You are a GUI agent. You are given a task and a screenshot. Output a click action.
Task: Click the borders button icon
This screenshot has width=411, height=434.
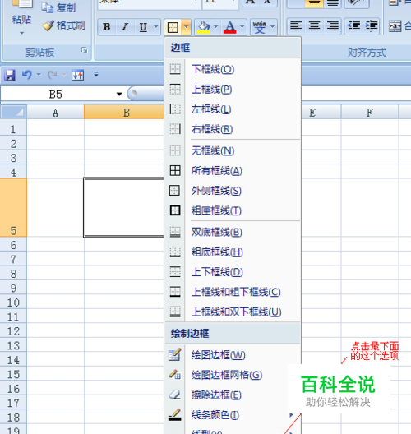tap(173, 27)
